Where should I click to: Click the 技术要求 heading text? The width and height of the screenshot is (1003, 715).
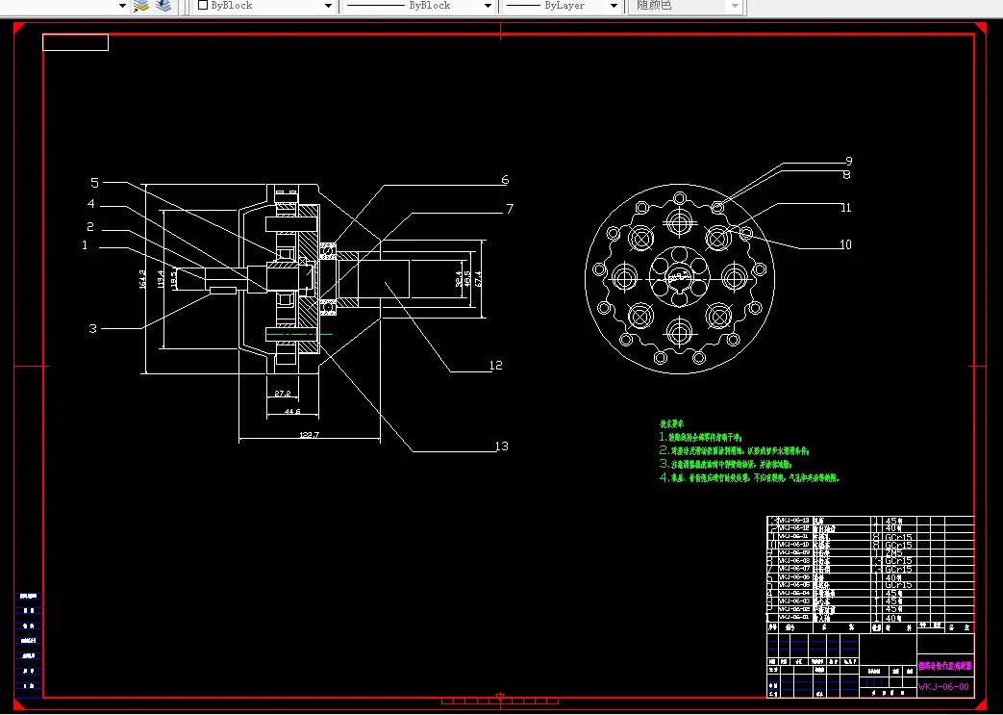pyautogui.click(x=671, y=423)
